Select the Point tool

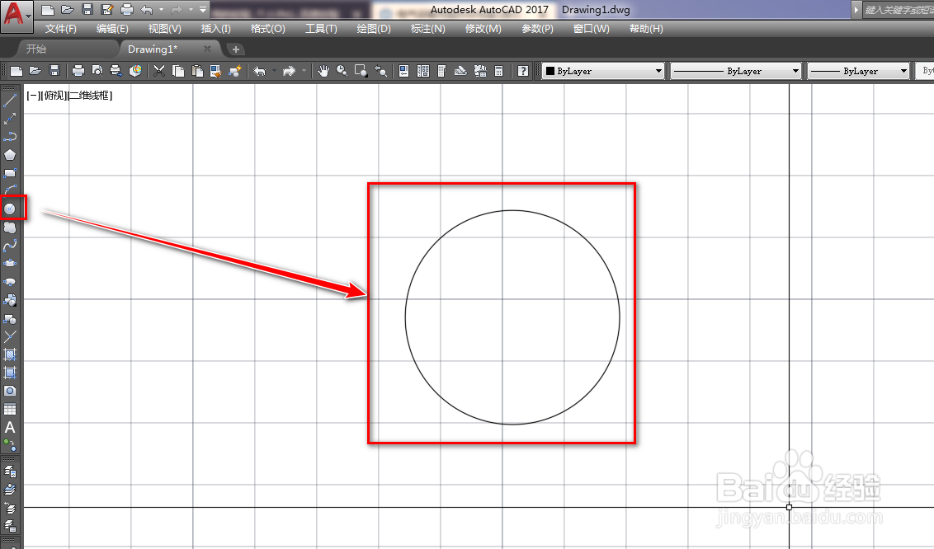coord(10,336)
